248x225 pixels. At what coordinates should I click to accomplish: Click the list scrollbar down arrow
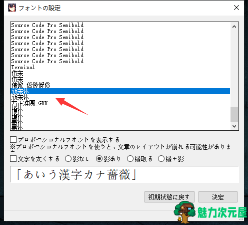[x=234, y=126]
